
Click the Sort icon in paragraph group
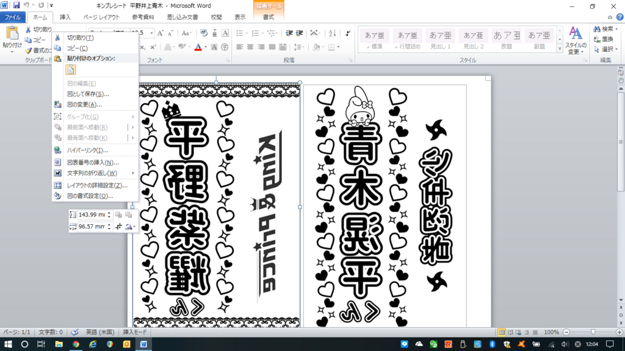[333, 33]
